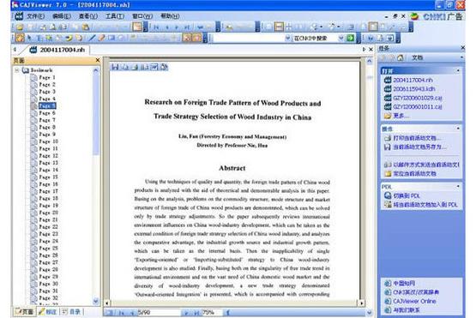
Task: Select Page 1 in bookmark tree
Action: tap(47, 77)
